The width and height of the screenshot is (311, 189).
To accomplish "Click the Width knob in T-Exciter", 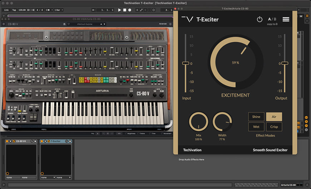I will point(222,121).
